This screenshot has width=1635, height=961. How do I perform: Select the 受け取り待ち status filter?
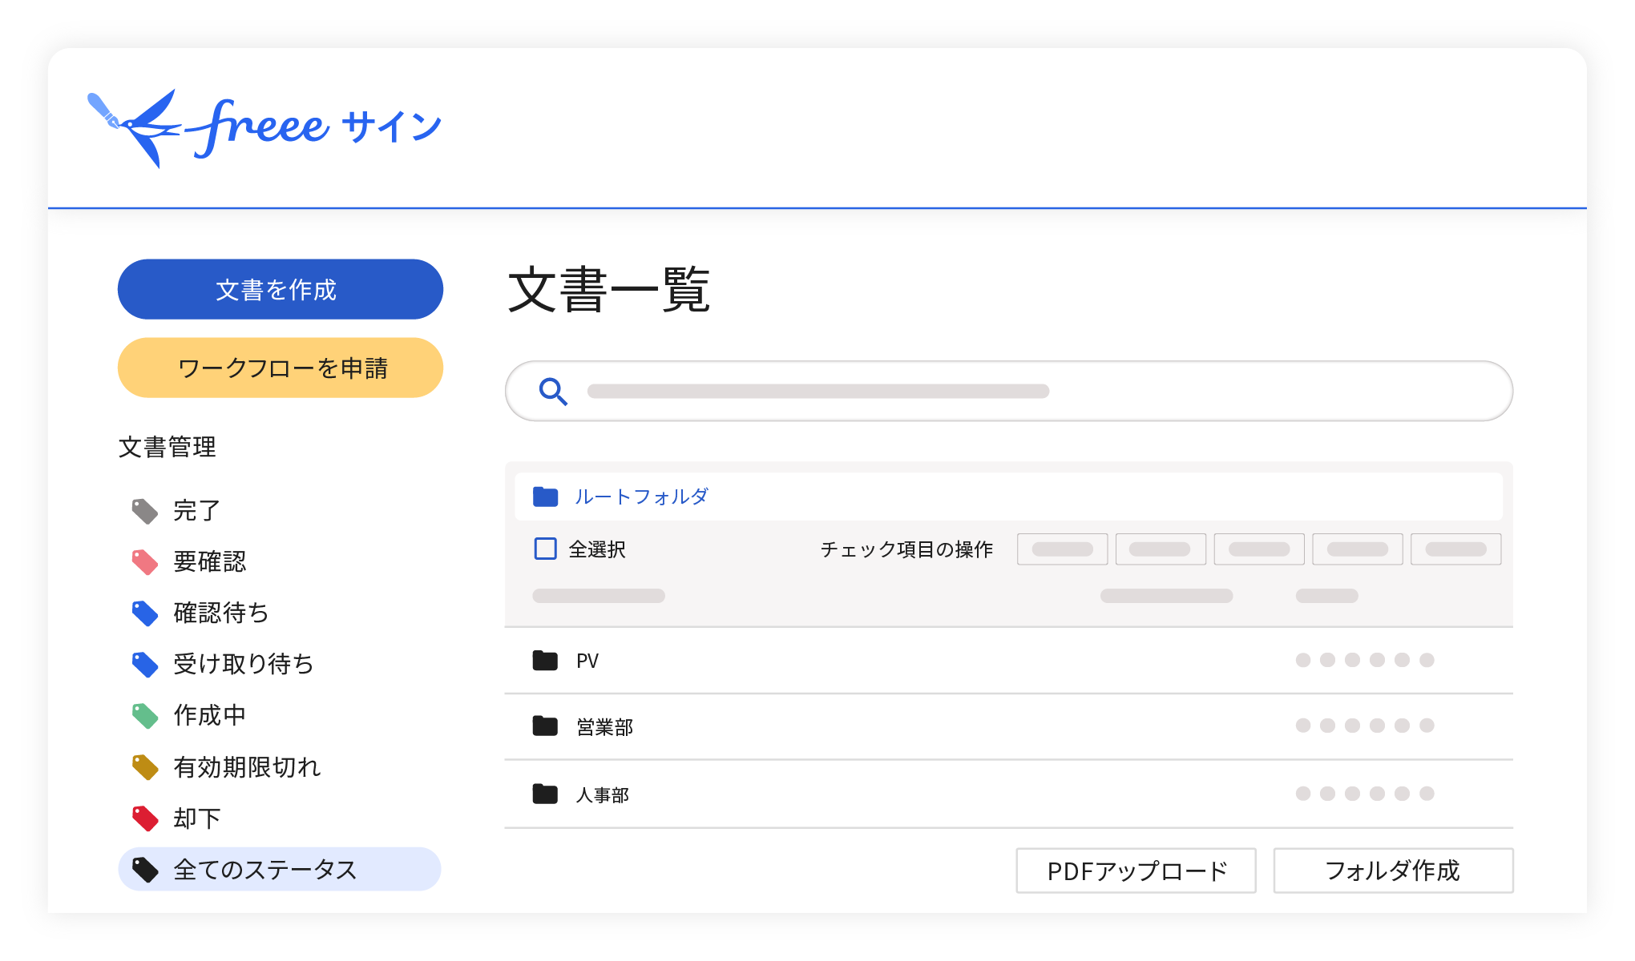point(243,665)
